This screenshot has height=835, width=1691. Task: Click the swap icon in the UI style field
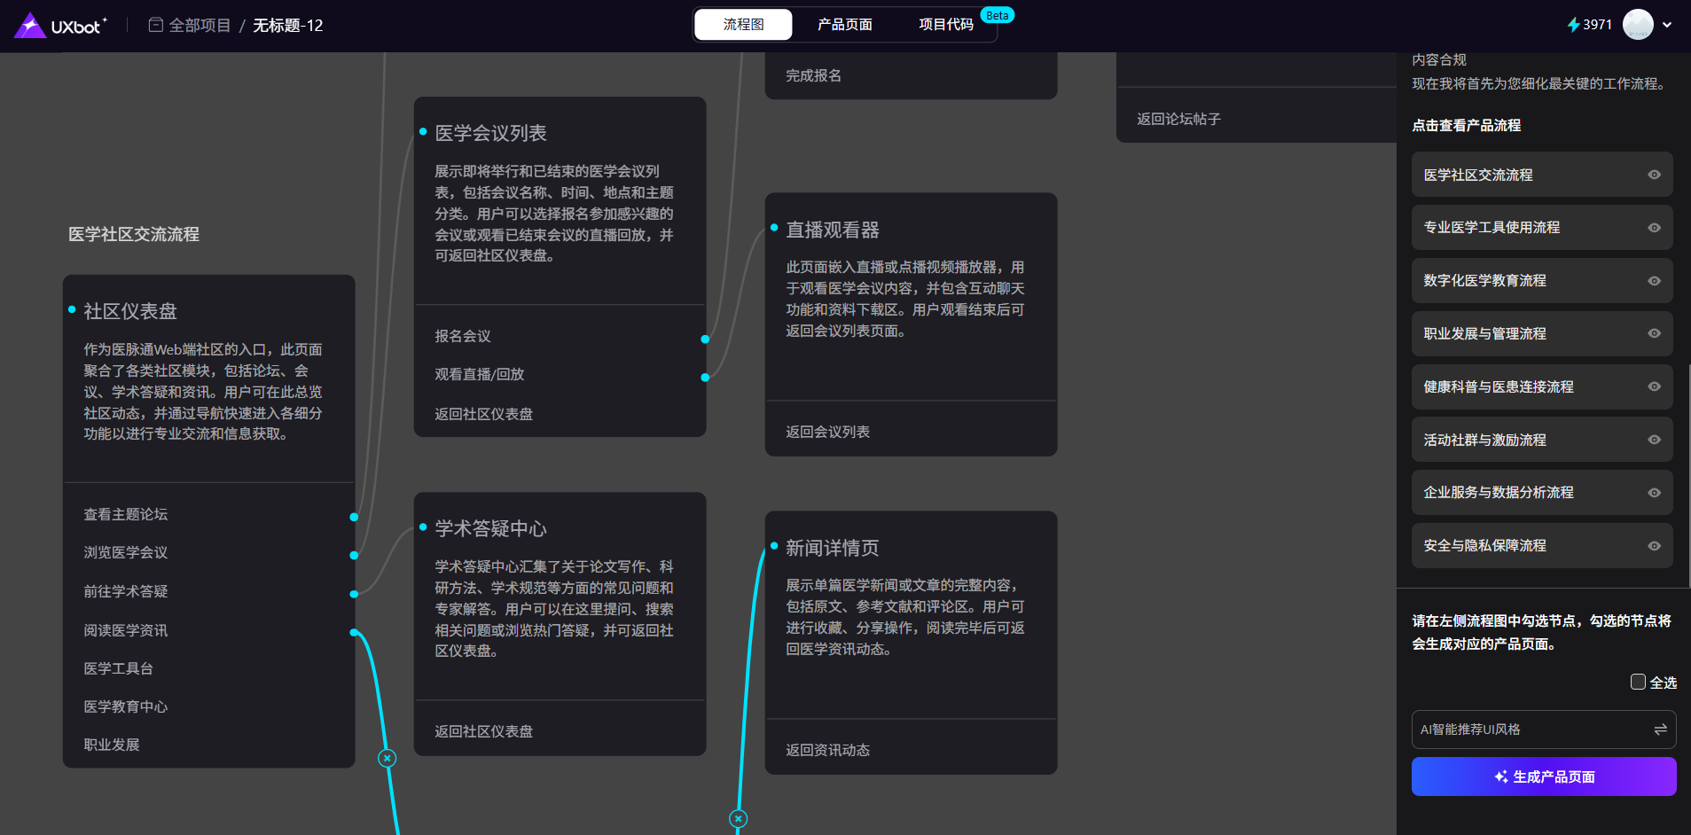pyautogui.click(x=1660, y=730)
